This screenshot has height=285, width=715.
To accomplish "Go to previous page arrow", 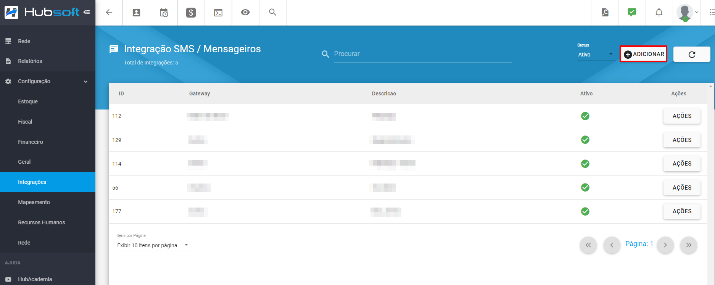I will pos(612,245).
